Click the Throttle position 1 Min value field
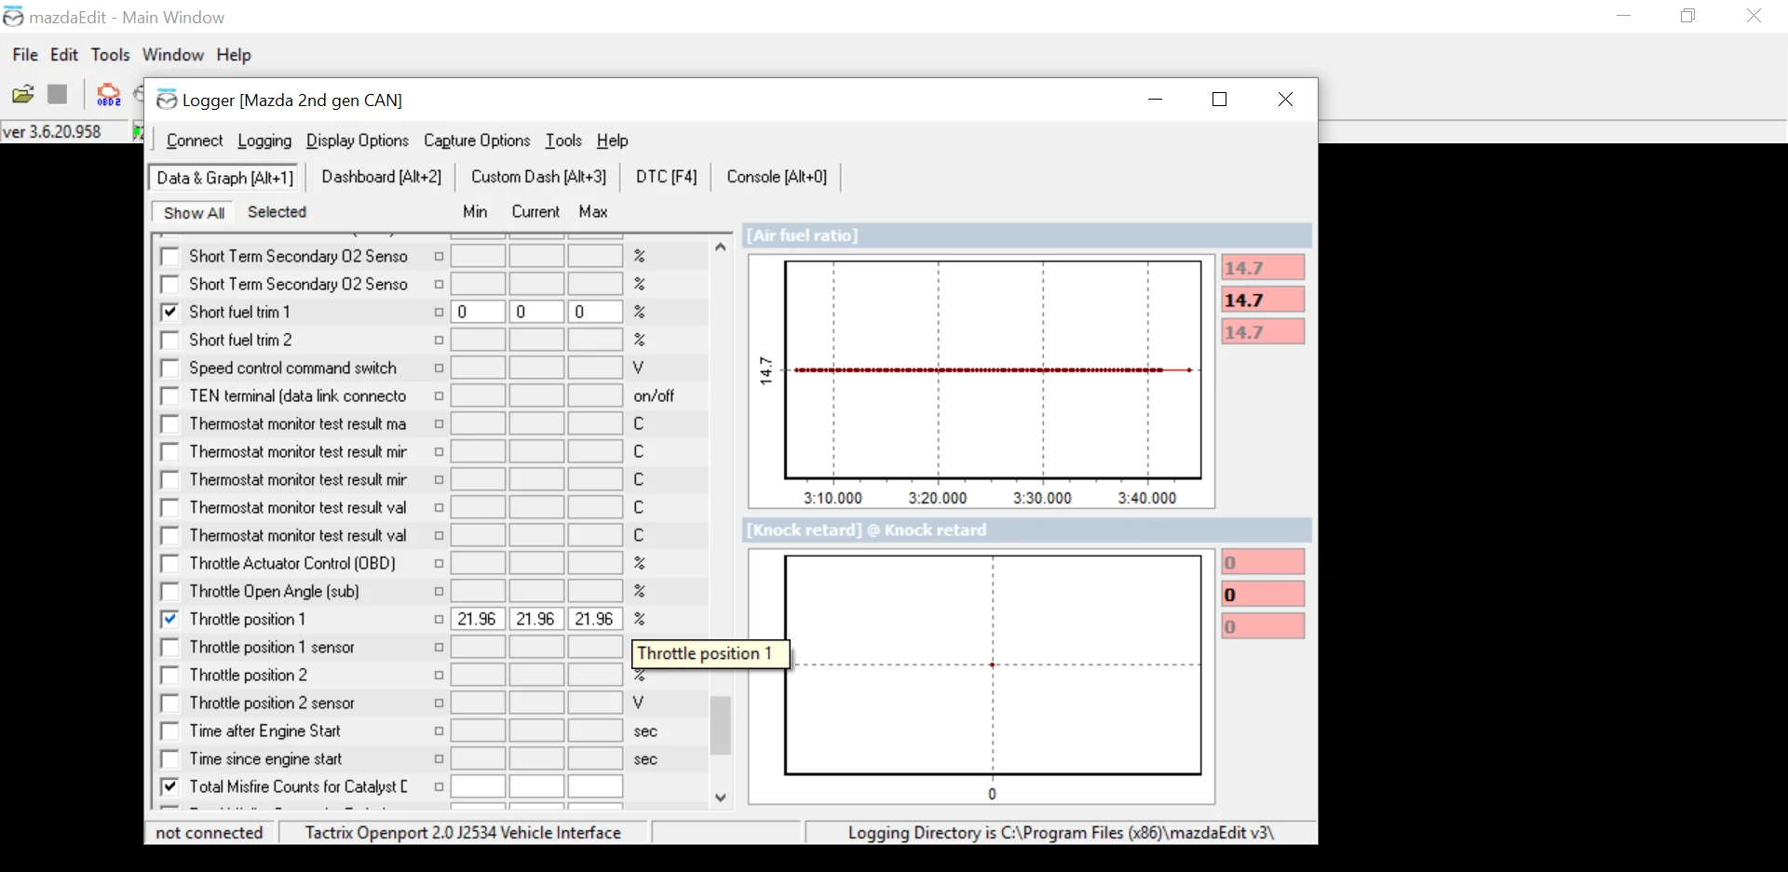 [479, 619]
